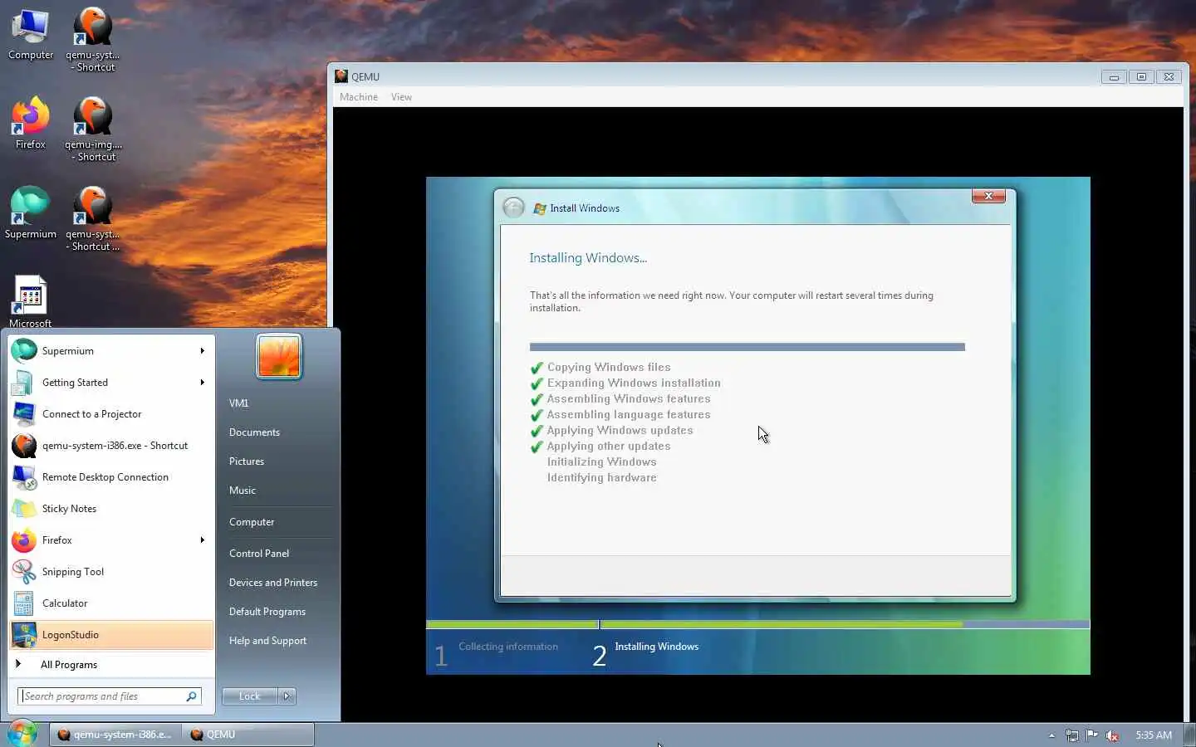The width and height of the screenshot is (1196, 747).
Task: Open shutdown options arrow next to Lock
Action: point(287,696)
